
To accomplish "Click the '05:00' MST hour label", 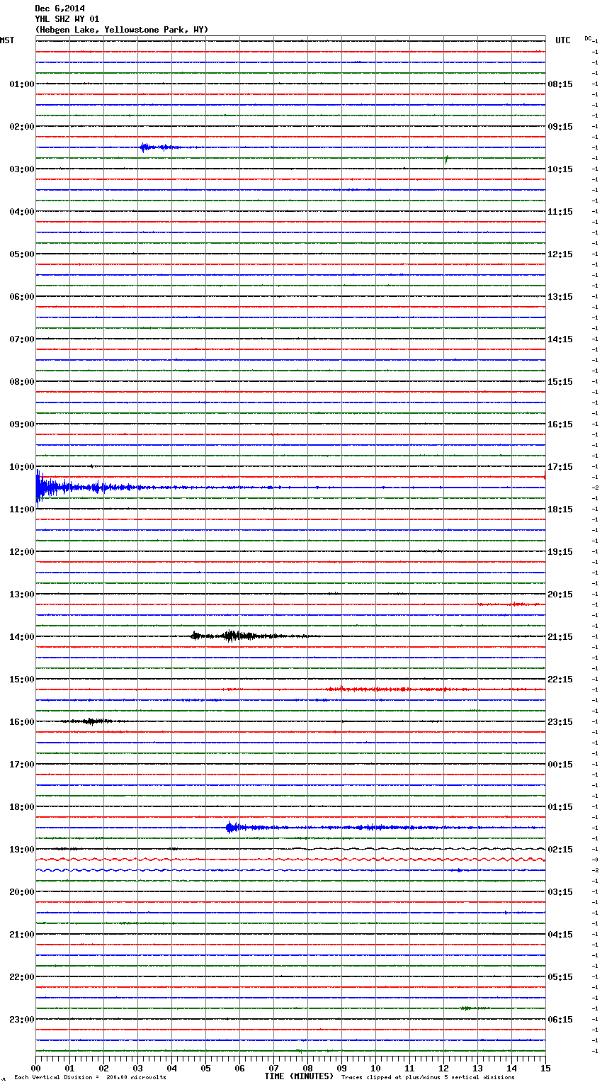I will 22,254.
